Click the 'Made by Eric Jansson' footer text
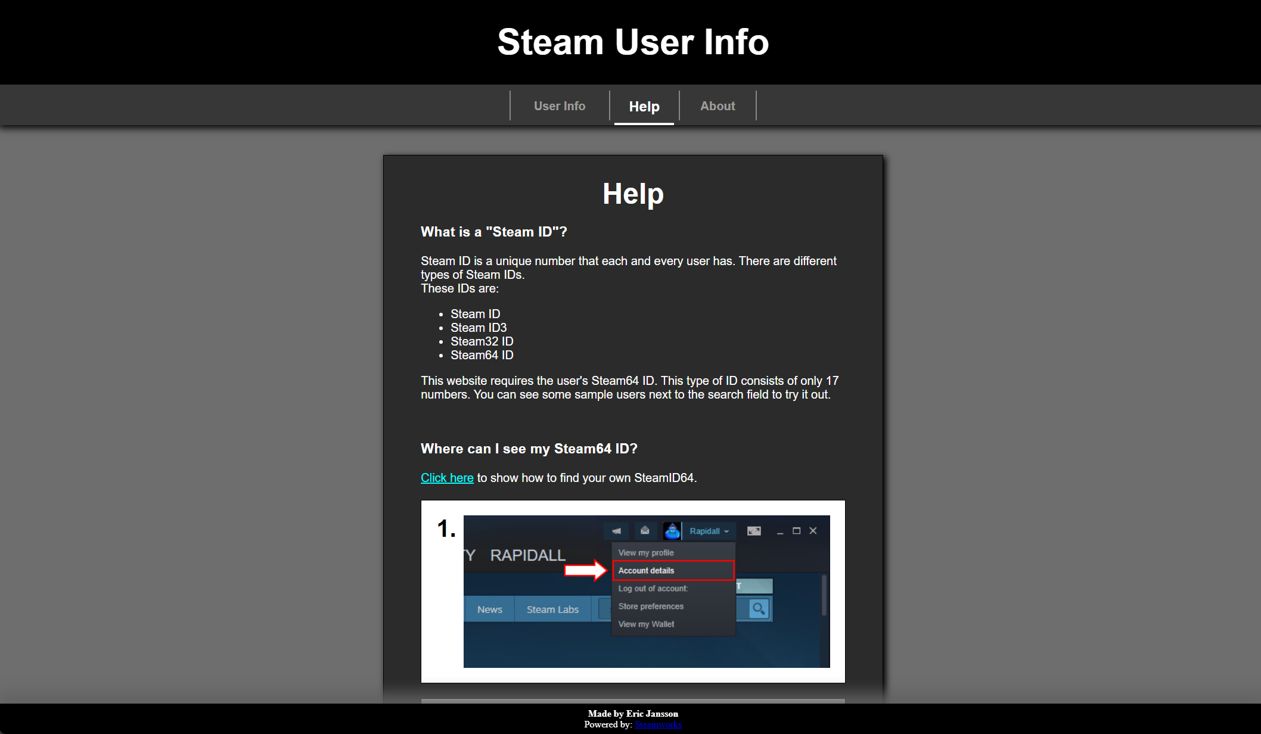 [633, 714]
